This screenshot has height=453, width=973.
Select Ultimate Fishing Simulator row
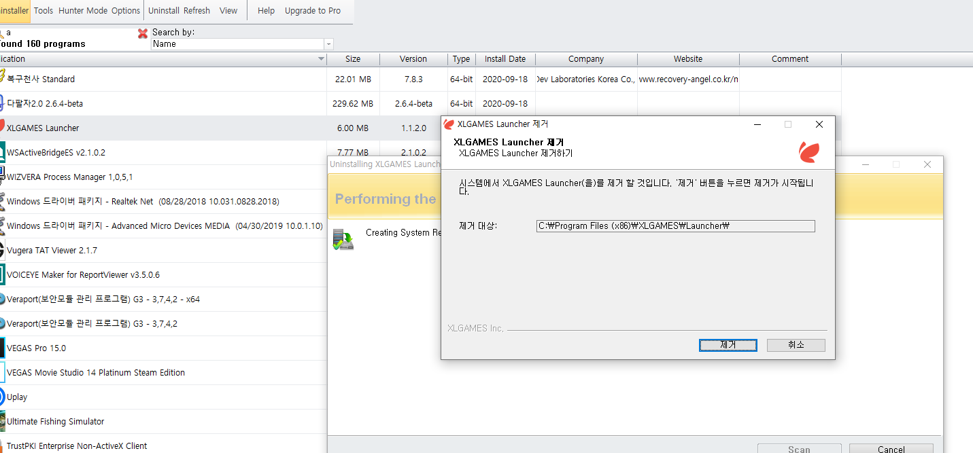click(163, 422)
